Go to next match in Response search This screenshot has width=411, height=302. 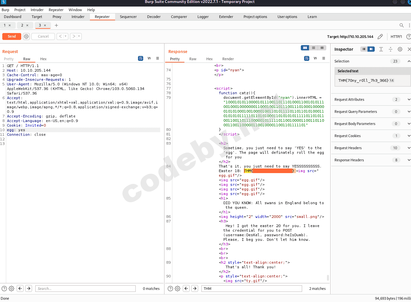click(x=195, y=289)
